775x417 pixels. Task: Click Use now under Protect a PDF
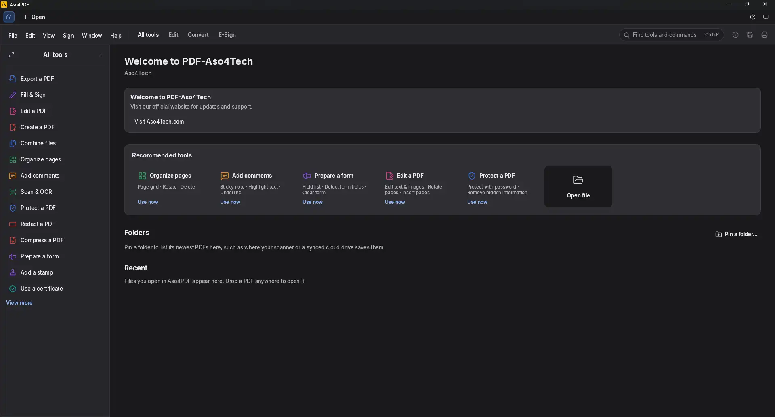coord(477,202)
